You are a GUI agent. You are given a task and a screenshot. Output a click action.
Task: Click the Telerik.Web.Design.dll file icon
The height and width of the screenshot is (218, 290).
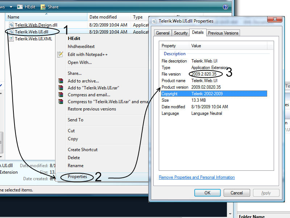pyautogui.click(x=11, y=25)
